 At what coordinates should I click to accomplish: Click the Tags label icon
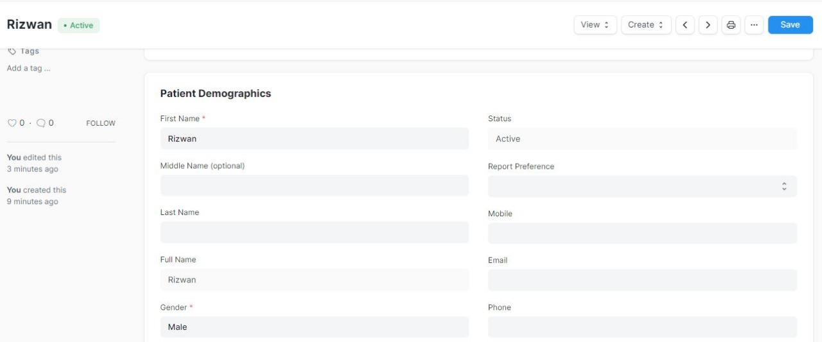pyautogui.click(x=12, y=51)
